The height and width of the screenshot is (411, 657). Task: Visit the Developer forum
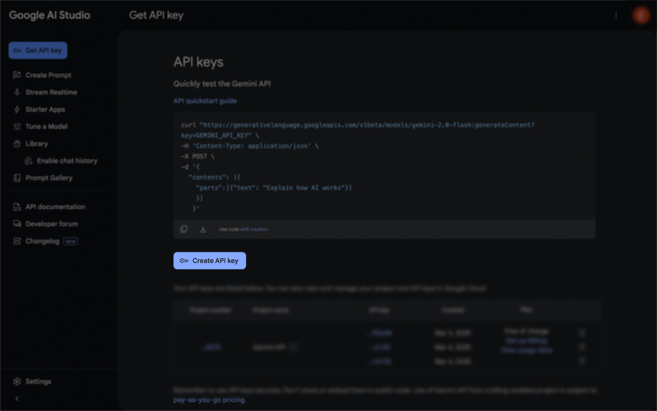point(46,224)
